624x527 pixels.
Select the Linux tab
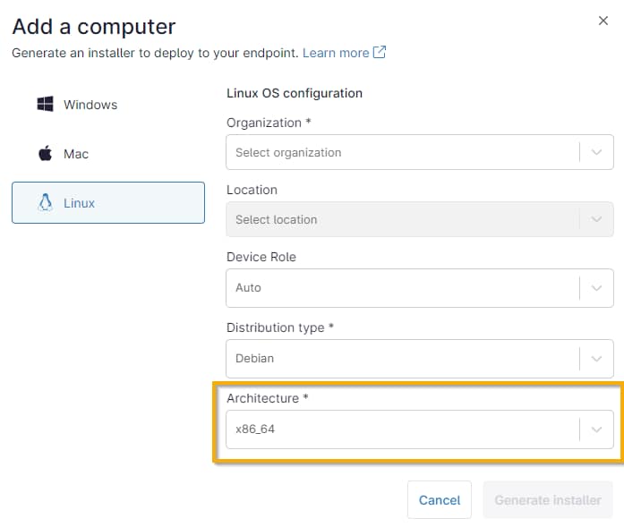[107, 203]
